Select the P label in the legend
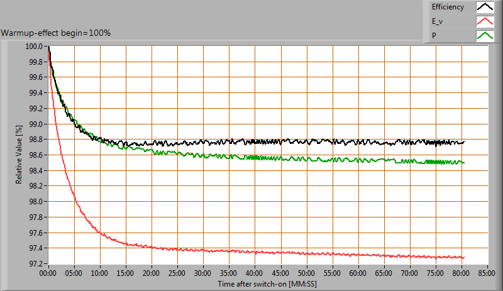 pyautogui.click(x=434, y=36)
